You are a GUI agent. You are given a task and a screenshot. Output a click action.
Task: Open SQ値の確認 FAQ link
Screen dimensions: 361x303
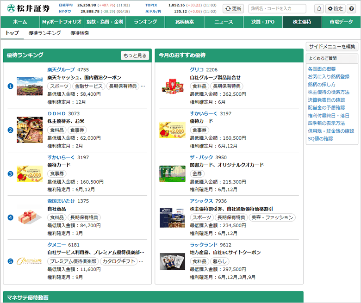[x=320, y=139]
